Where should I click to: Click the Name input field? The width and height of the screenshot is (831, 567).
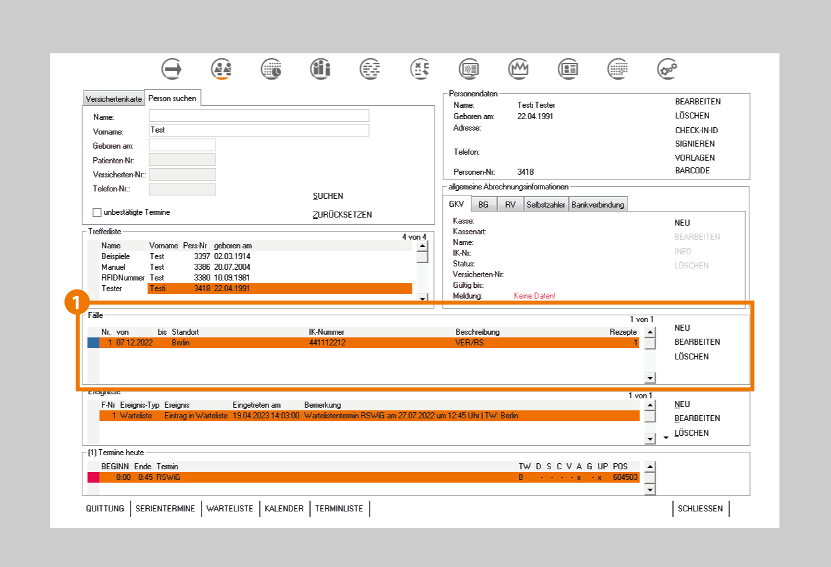pos(258,116)
